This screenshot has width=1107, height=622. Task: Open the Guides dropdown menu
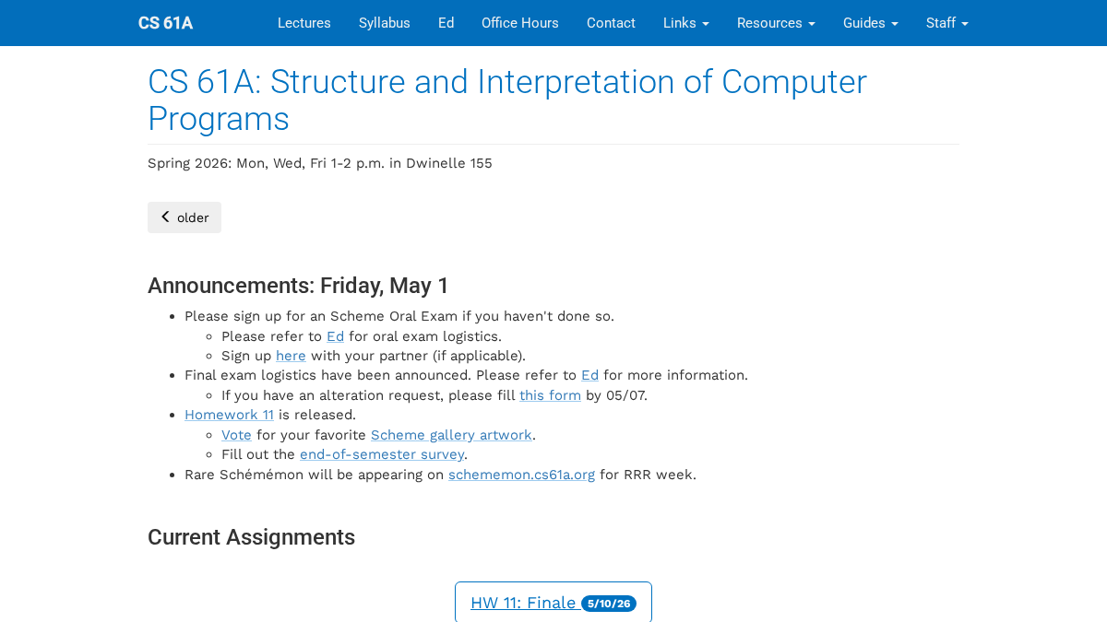click(871, 23)
